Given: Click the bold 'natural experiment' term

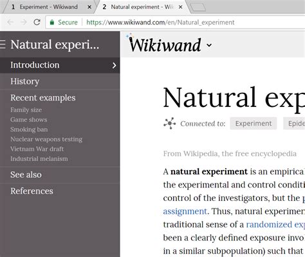Looking at the screenshot, I should pos(209,172).
